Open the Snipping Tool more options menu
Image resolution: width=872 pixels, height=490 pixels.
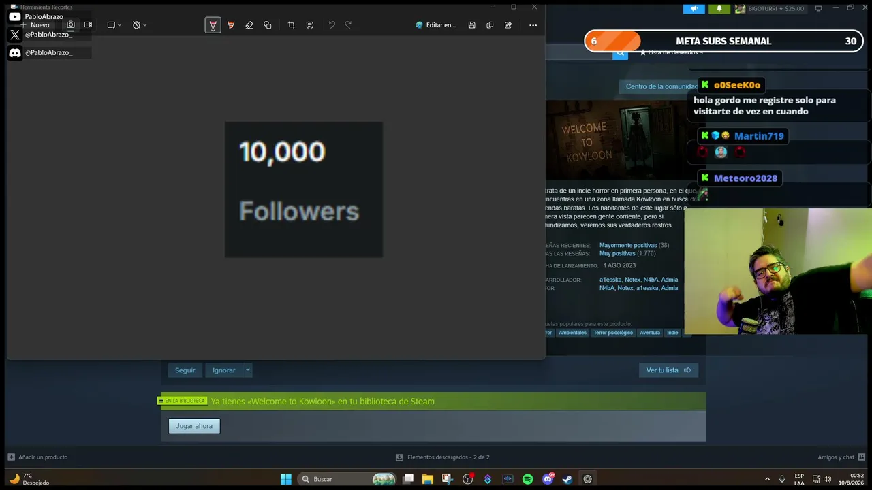tap(533, 25)
